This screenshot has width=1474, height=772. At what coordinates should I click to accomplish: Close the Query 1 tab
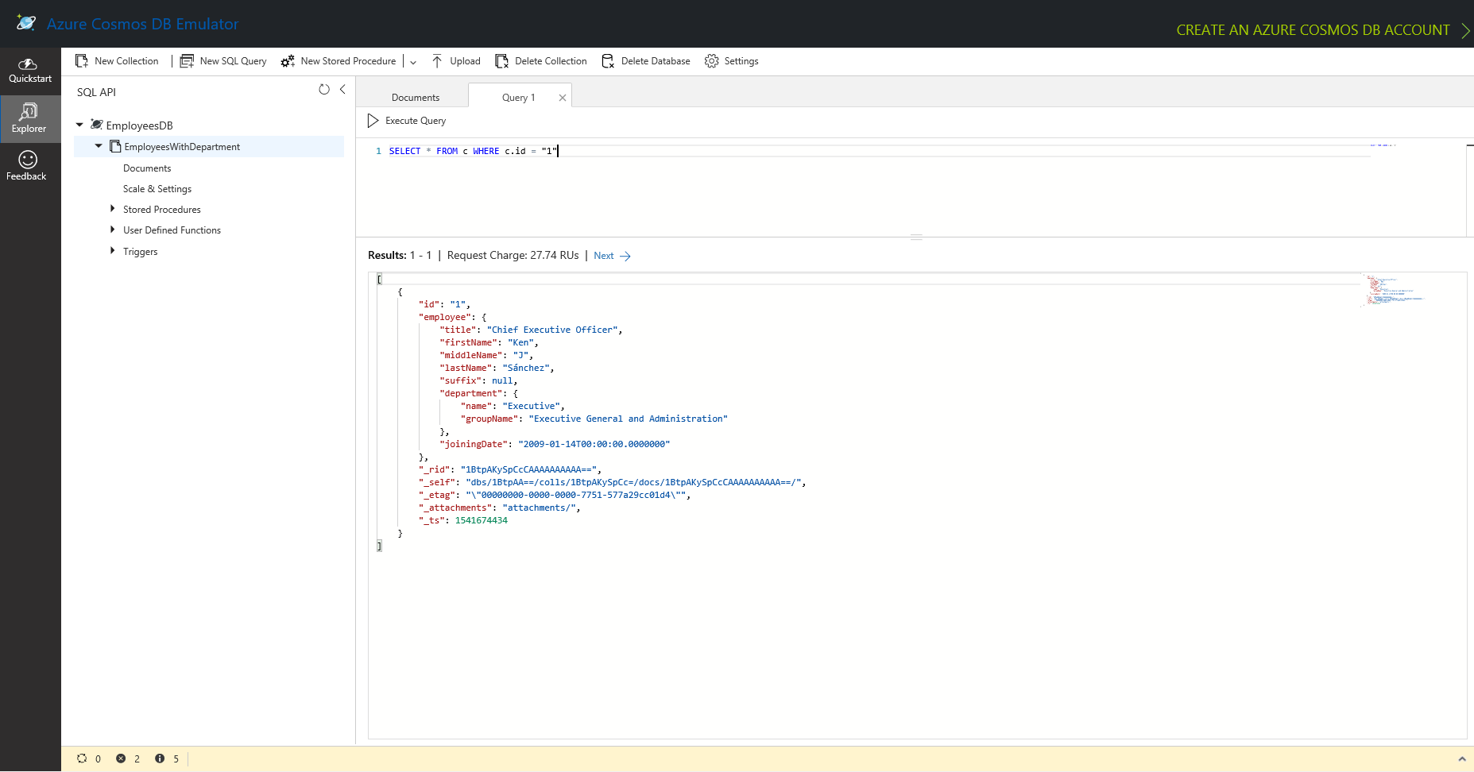[563, 98]
